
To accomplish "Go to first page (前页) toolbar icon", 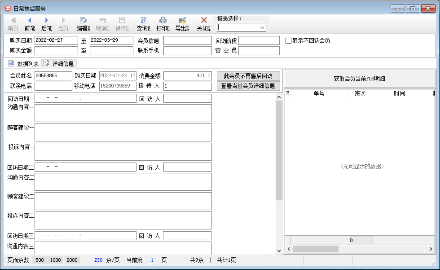I will click(x=13, y=20).
